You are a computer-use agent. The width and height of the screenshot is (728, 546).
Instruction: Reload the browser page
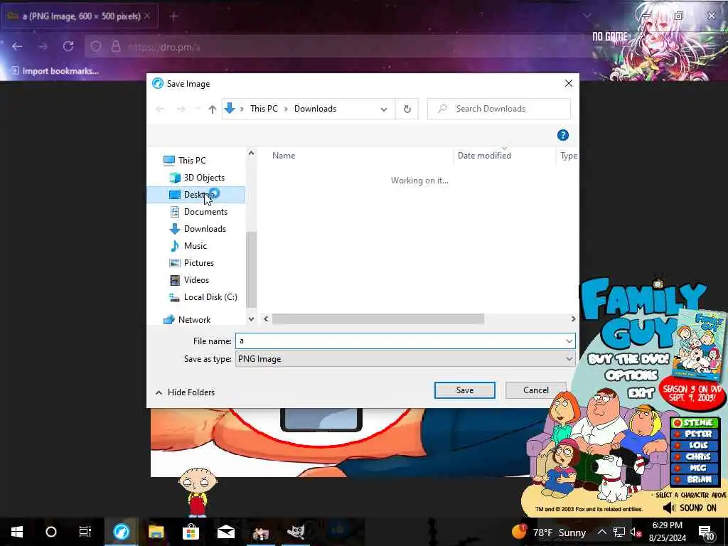(x=68, y=46)
